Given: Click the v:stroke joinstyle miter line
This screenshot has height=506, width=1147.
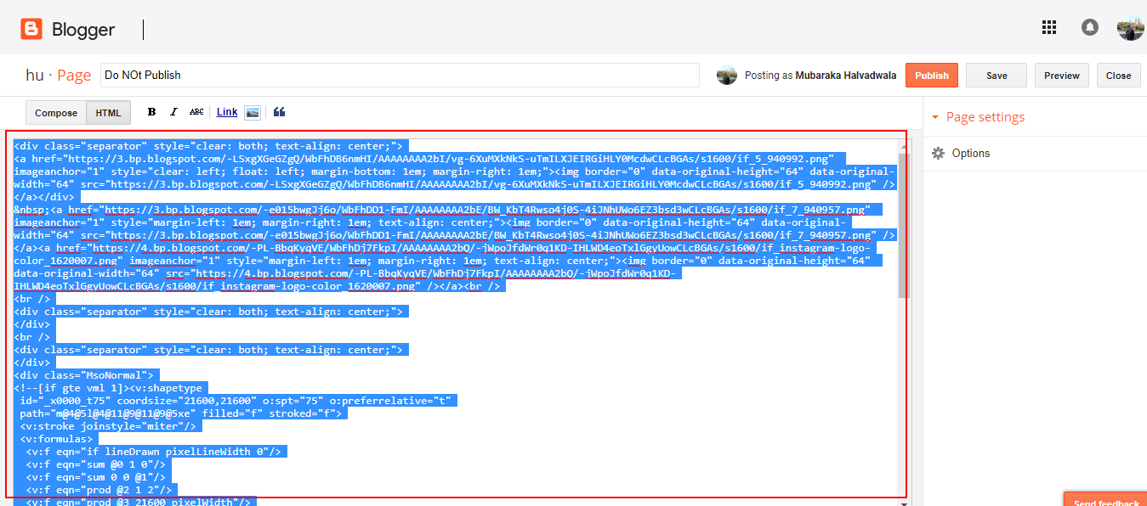Looking at the screenshot, I should pos(108,426).
